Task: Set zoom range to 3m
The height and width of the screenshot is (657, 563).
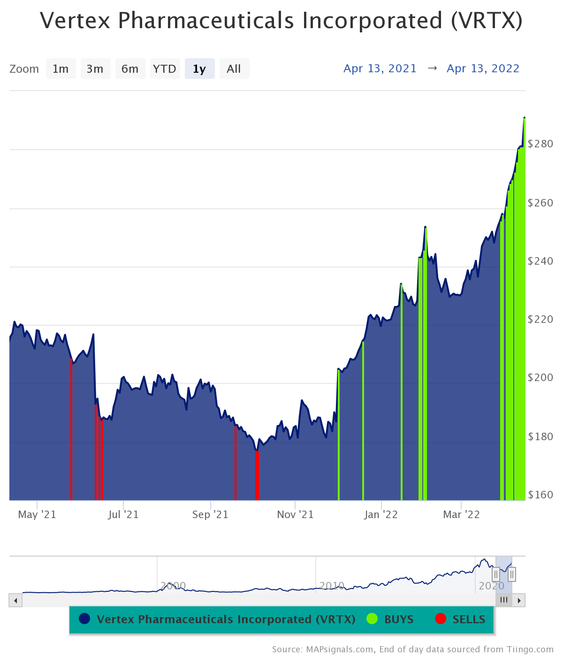Action: pyautogui.click(x=95, y=69)
